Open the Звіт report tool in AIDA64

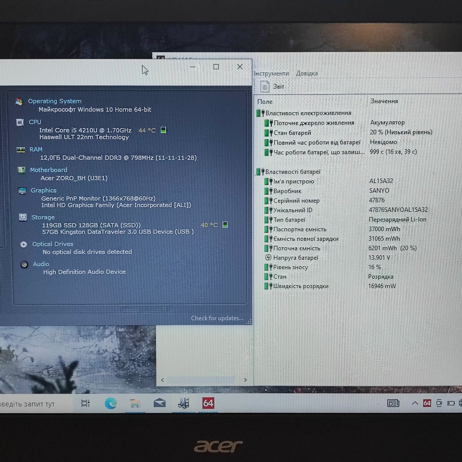tap(273, 87)
